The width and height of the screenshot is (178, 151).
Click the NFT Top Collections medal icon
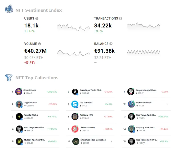[9, 78]
